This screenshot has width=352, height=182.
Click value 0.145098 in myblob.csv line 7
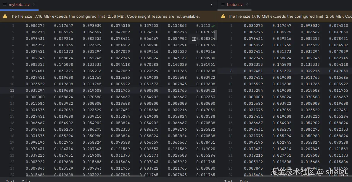click(x=64, y=65)
